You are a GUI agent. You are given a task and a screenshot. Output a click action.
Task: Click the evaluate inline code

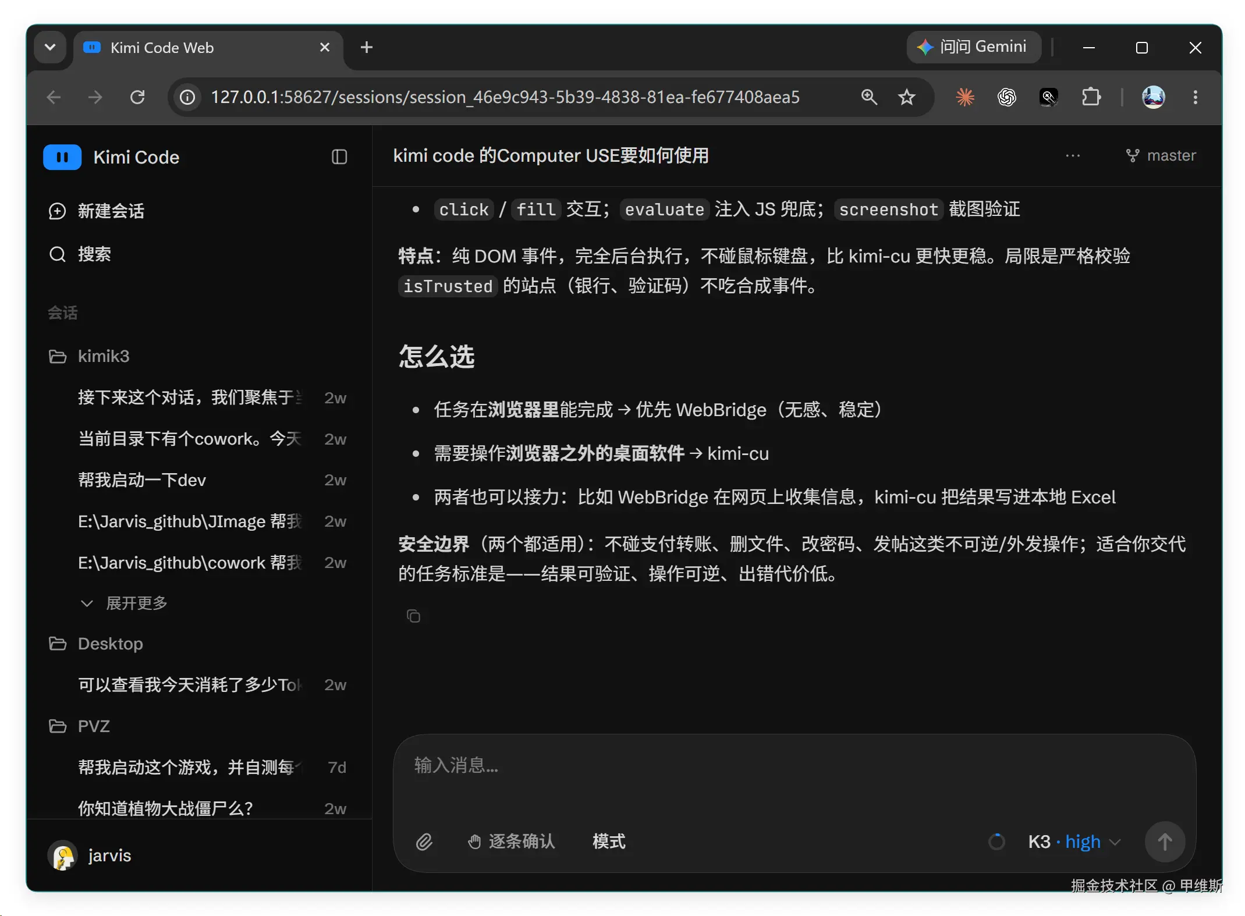(664, 210)
